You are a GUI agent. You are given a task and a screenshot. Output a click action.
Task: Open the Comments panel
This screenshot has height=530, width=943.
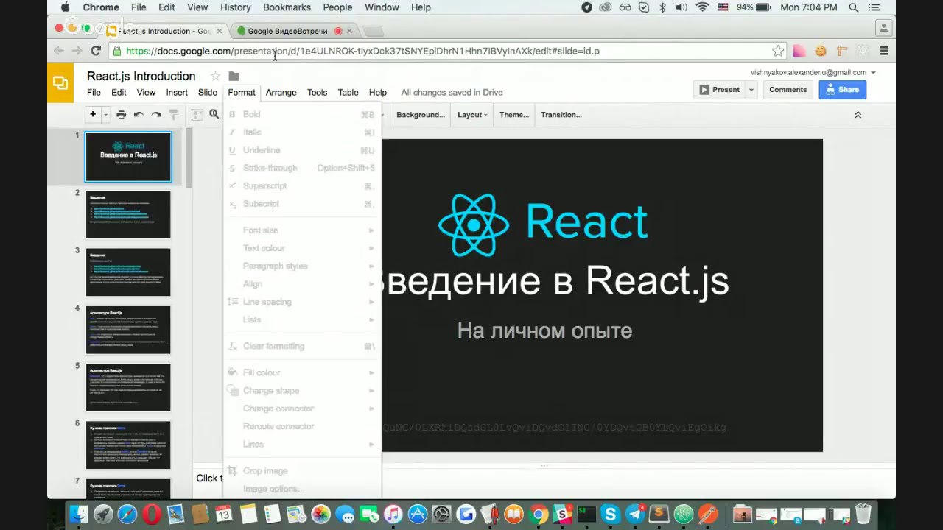coord(788,90)
